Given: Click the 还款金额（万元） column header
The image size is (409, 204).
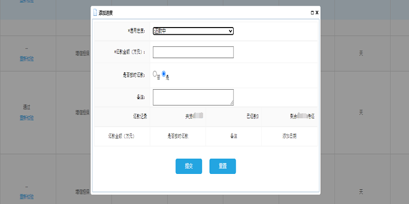Looking at the screenshot, I should [122, 136].
